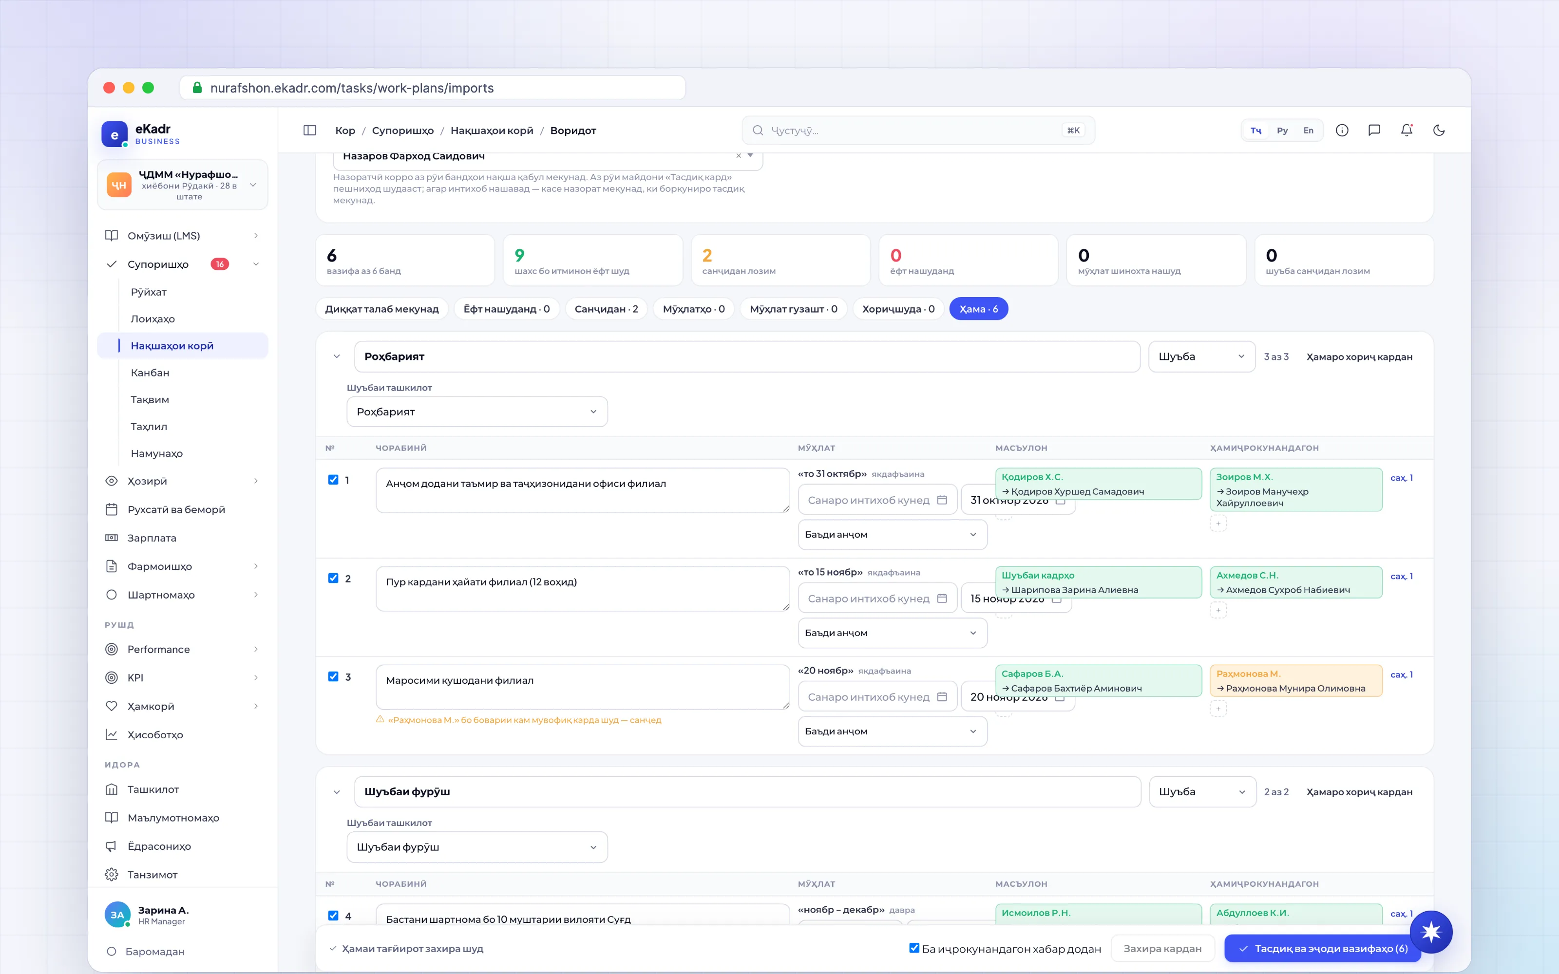Image resolution: width=1559 pixels, height=974 pixels.
Task: Open the chat messages icon
Action: point(1374,130)
